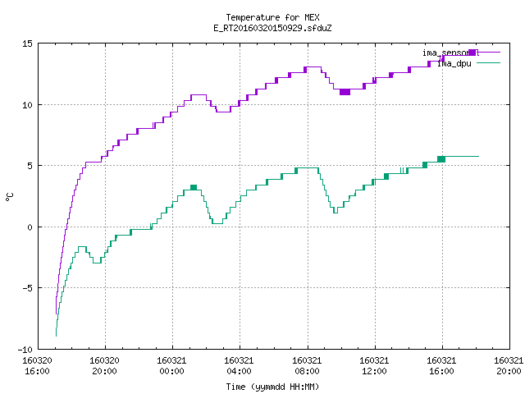Click the x-axis tick label 160320 20:00
Viewport: 525px width, 394px height.
click(104, 366)
